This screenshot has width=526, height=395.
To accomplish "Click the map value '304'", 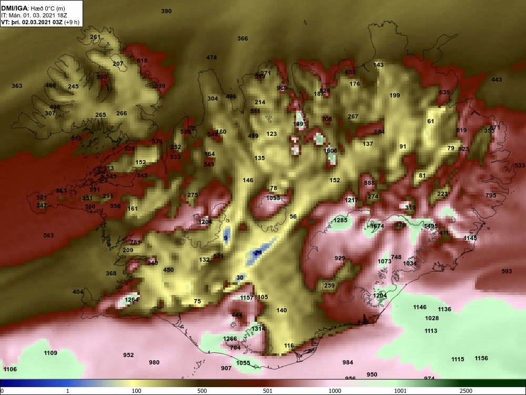I will (213, 99).
